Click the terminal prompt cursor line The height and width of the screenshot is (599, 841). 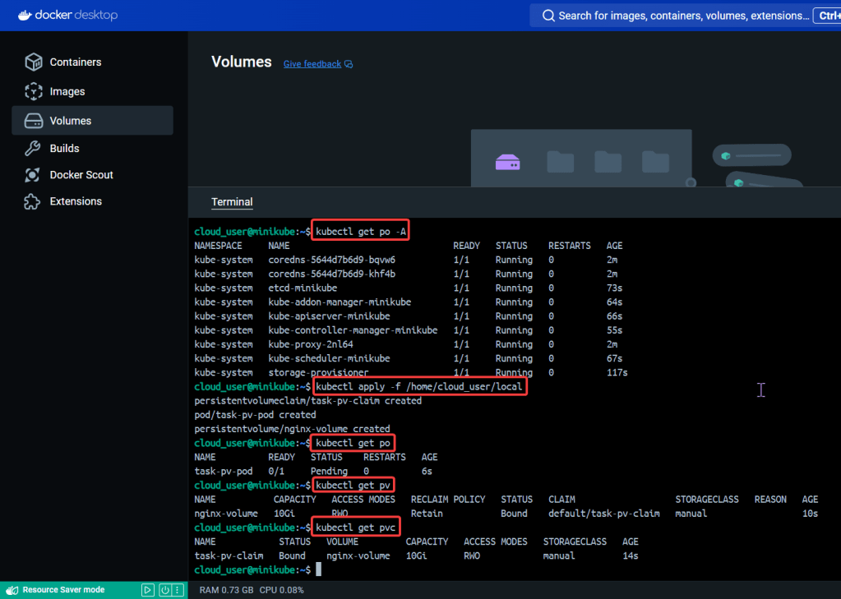coord(318,569)
